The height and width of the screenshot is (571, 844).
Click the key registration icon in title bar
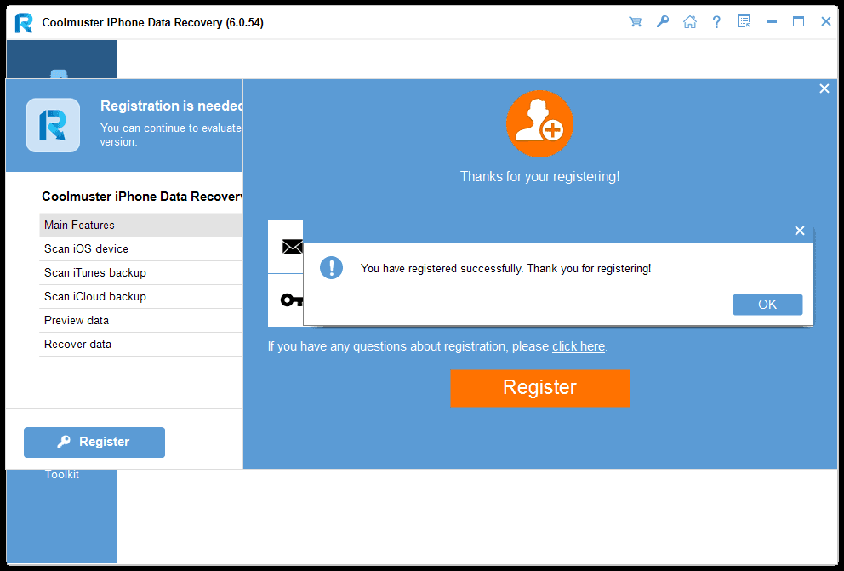coord(662,22)
